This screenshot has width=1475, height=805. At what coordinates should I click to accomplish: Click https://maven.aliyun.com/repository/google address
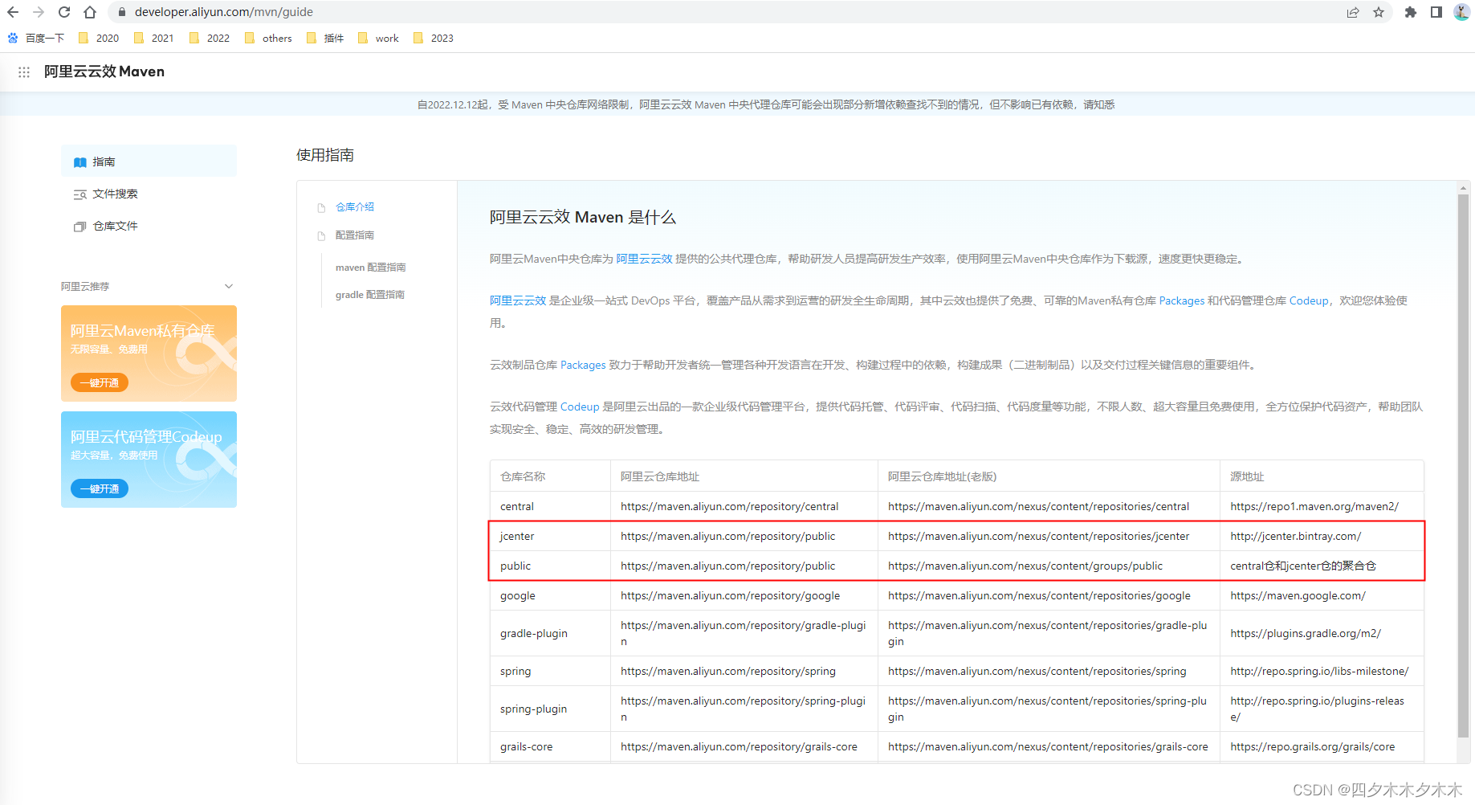[x=730, y=595]
